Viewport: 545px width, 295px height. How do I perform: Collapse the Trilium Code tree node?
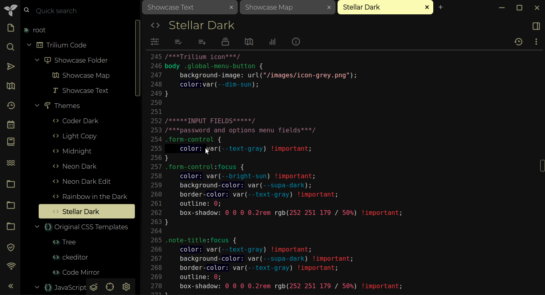point(29,45)
